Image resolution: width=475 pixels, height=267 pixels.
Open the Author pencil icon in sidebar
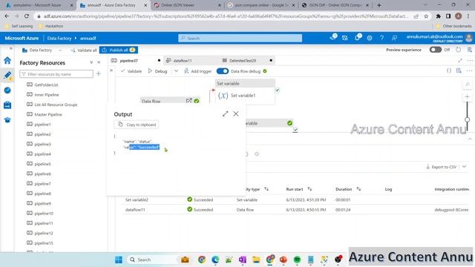[x=7, y=75]
